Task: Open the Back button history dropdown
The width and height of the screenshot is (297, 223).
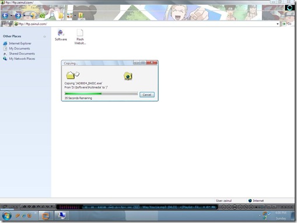Action: click(x=11, y=16)
